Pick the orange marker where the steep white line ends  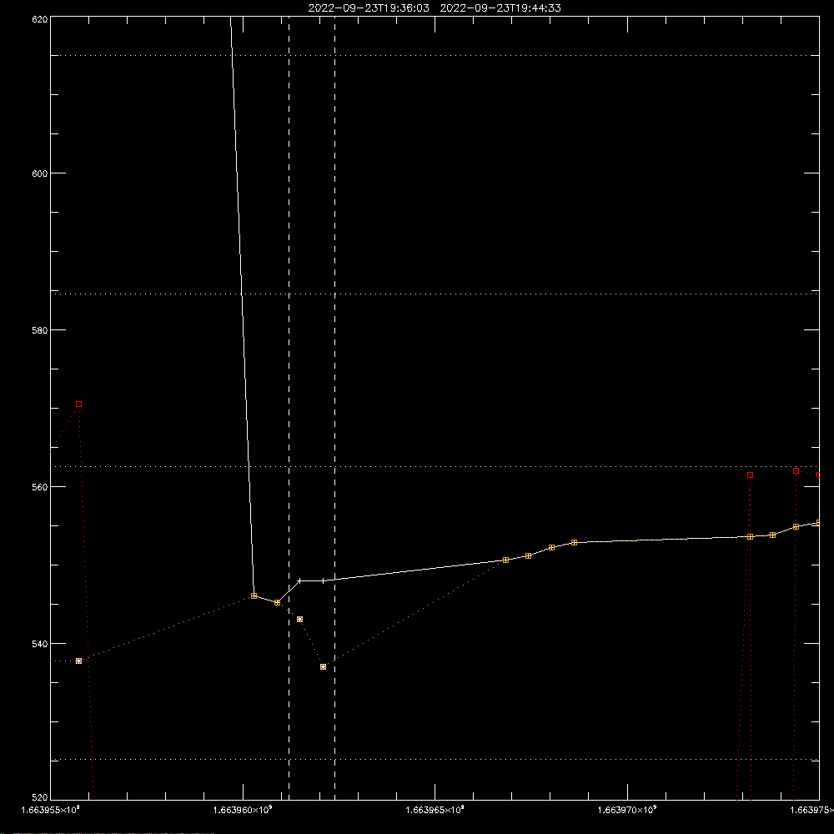pos(254,596)
